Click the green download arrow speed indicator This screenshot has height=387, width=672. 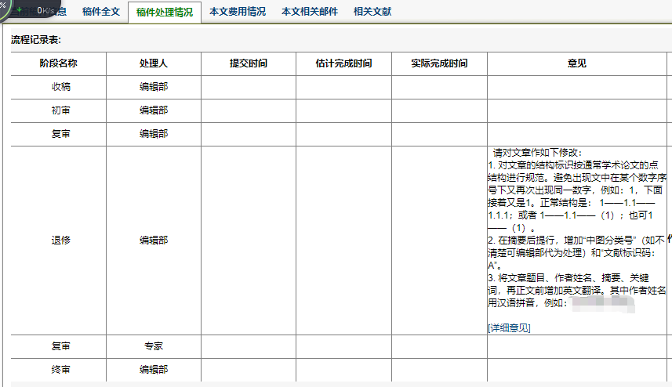20,9
